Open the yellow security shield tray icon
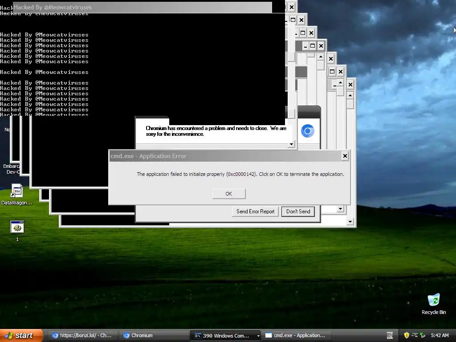The height and width of the screenshot is (342, 456). tap(406, 335)
